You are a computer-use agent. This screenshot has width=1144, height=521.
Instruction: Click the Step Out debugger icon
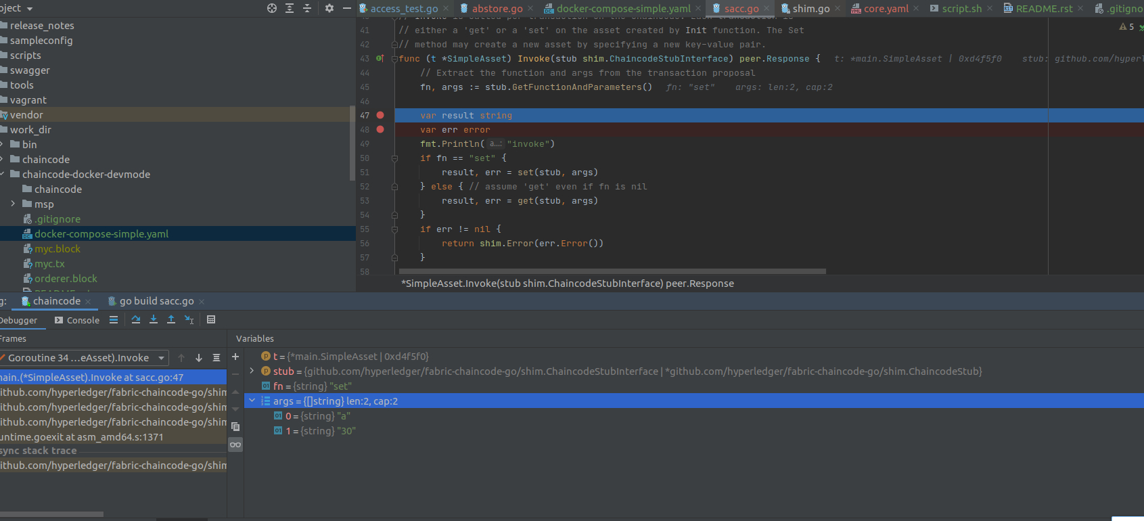coord(171,319)
